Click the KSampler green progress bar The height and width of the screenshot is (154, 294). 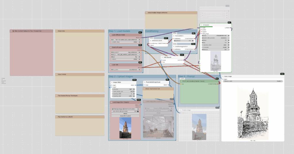point(207,27)
